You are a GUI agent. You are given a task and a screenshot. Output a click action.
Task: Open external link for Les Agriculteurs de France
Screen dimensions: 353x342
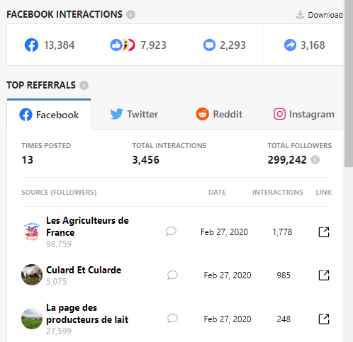324,232
